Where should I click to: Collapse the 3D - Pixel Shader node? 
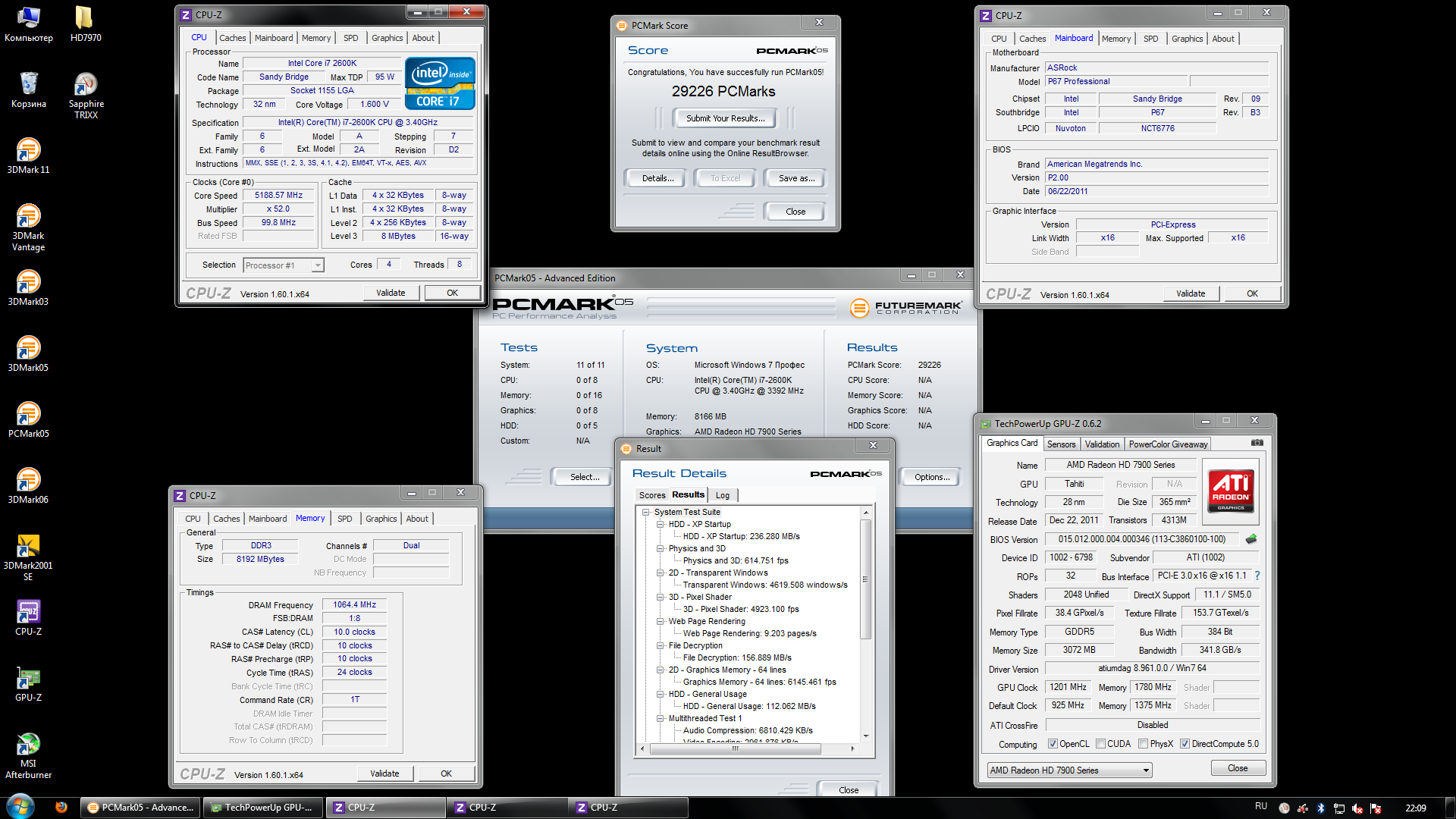click(661, 598)
